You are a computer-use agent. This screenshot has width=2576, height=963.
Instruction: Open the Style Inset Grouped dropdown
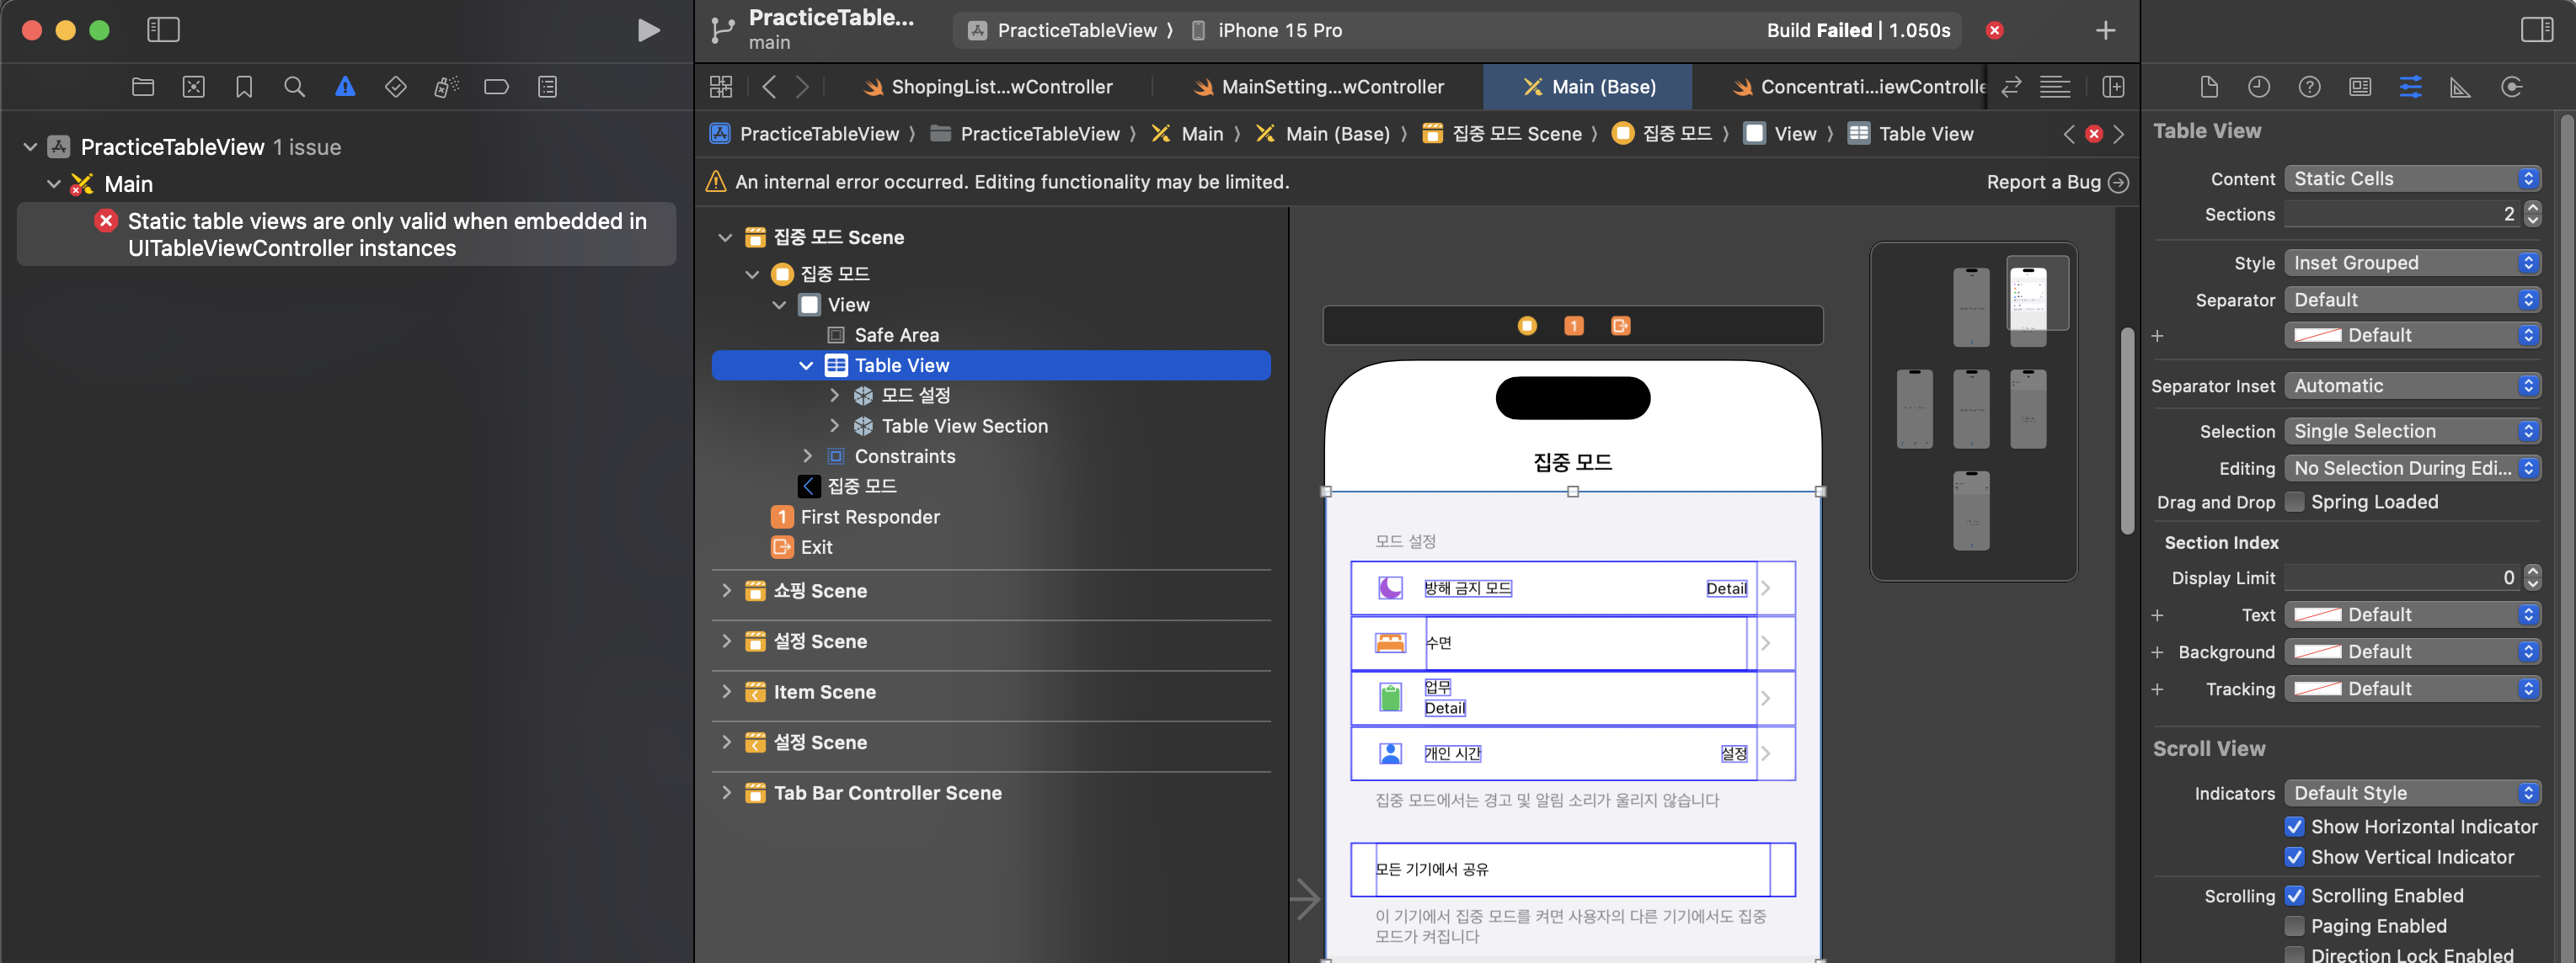(2411, 263)
